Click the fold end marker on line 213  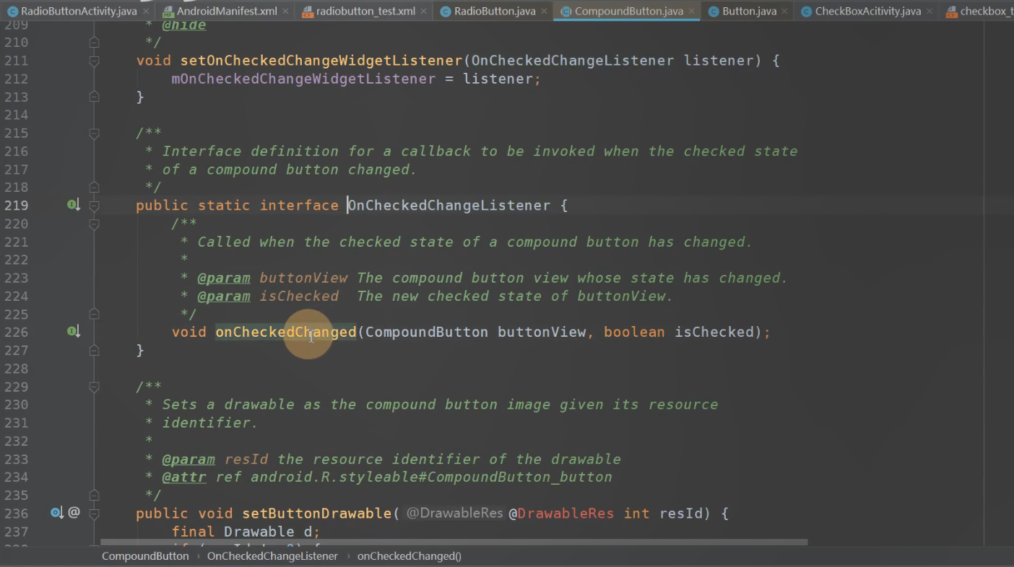[94, 96]
